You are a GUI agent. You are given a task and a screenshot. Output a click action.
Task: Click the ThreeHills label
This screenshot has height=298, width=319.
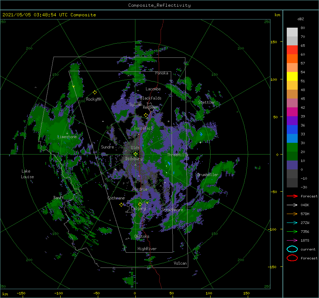pyautogui.click(x=178, y=155)
